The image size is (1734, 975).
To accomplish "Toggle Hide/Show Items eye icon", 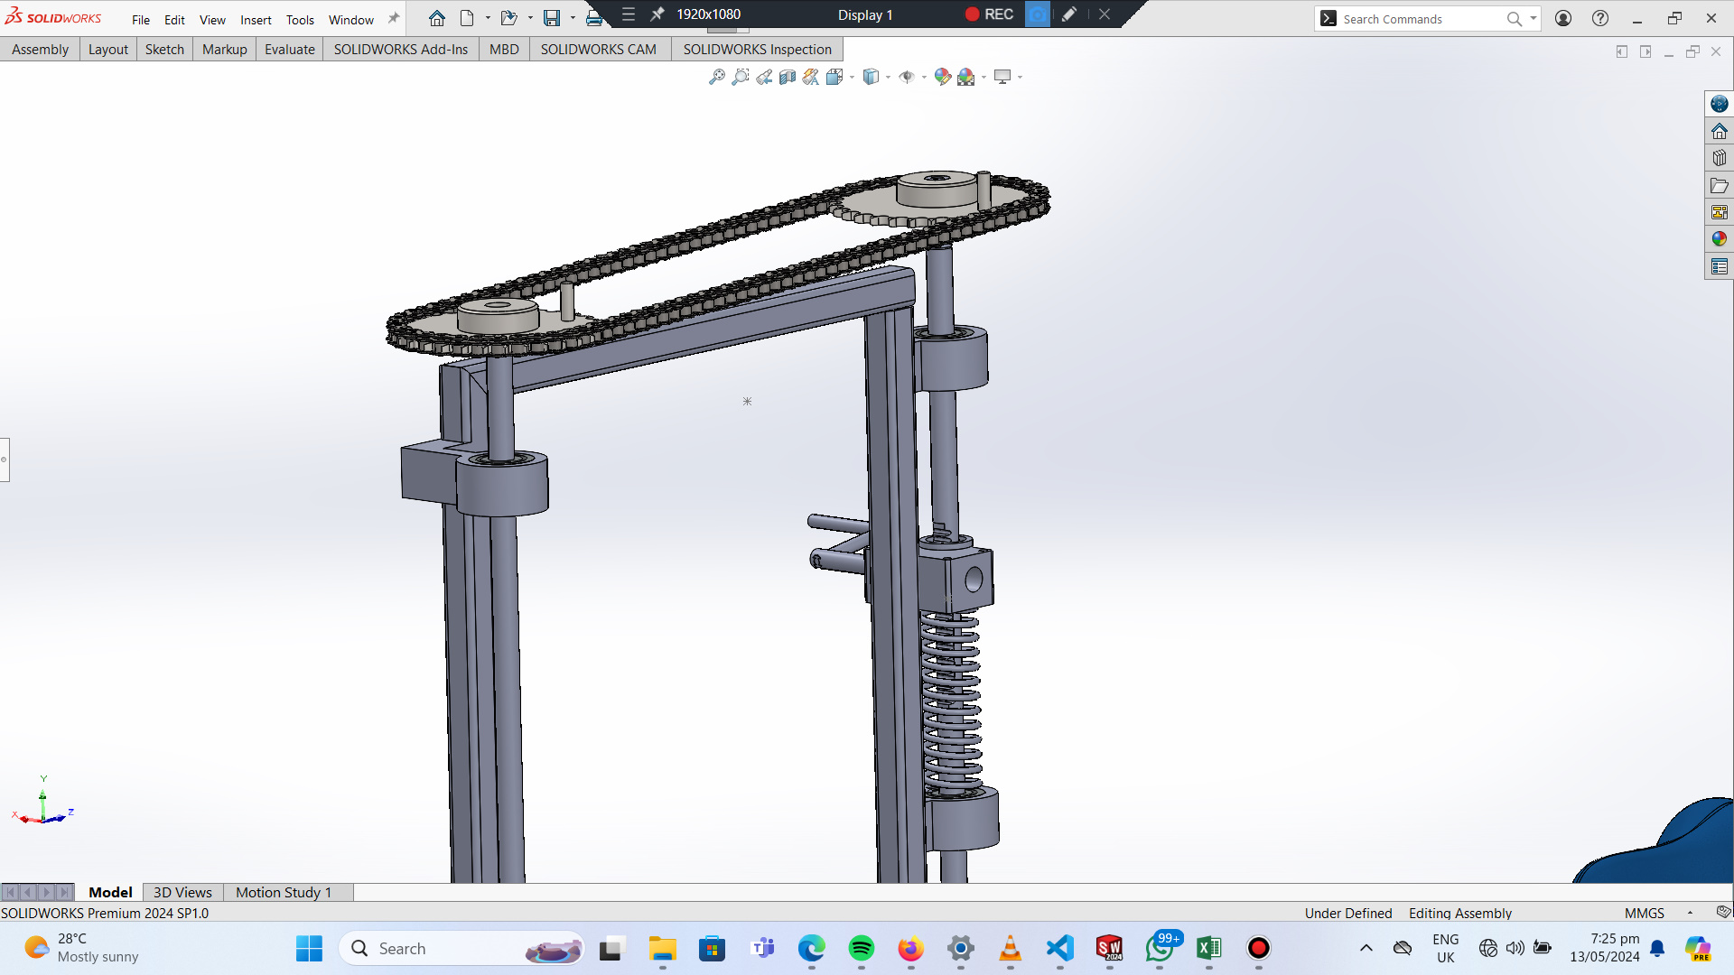I will point(907,77).
